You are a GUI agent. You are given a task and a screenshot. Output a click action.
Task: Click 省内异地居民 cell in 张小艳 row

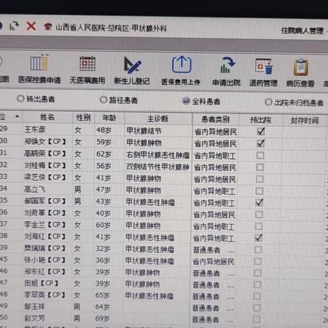coord(213,262)
